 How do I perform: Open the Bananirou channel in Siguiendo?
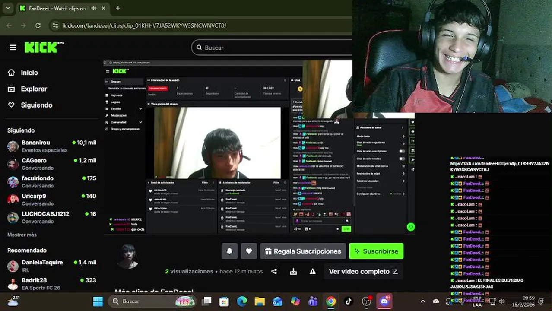click(52, 146)
